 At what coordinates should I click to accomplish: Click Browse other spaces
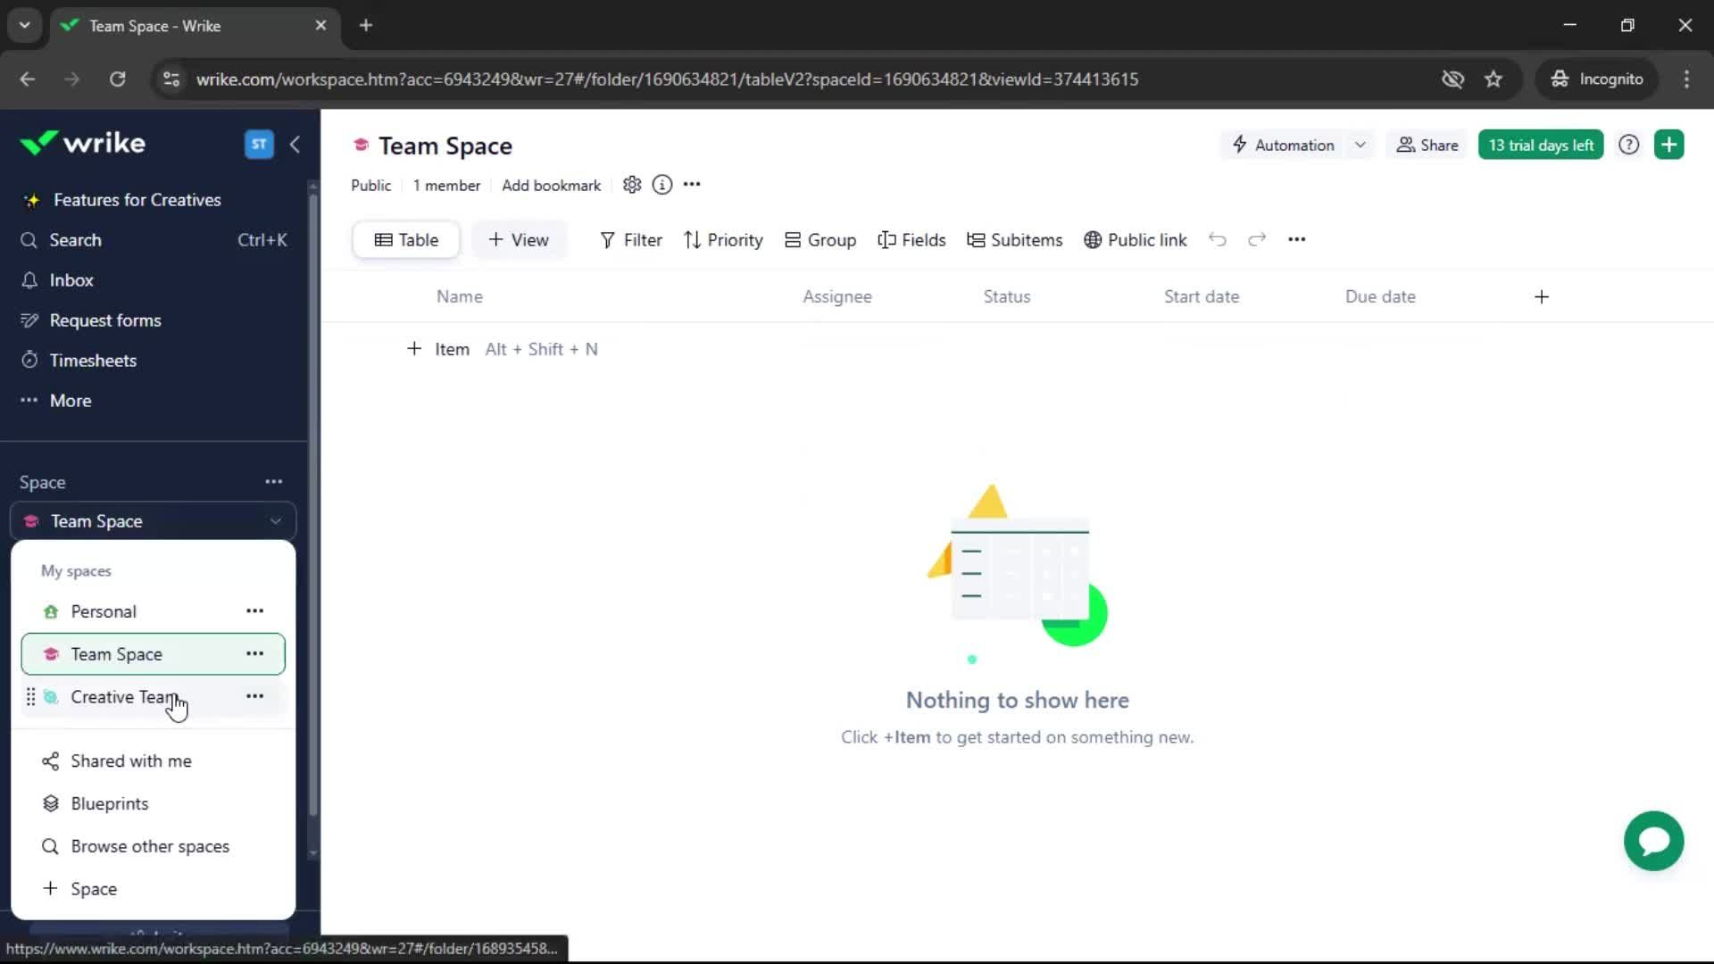[x=150, y=847]
